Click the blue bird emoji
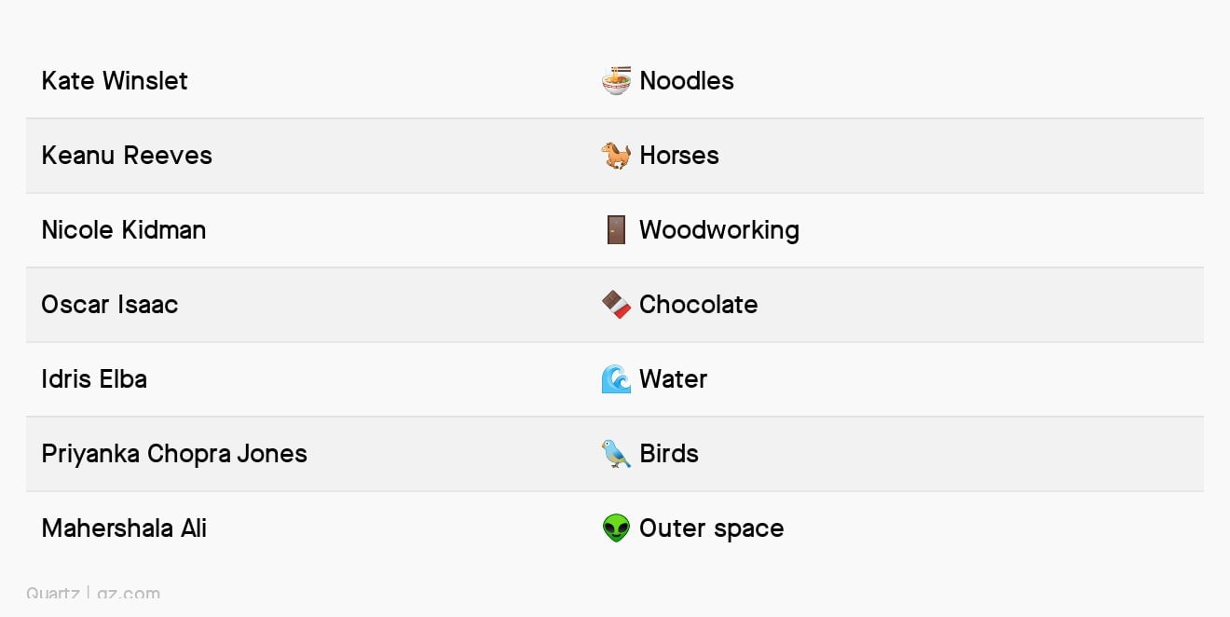1230x617 pixels. coord(616,454)
